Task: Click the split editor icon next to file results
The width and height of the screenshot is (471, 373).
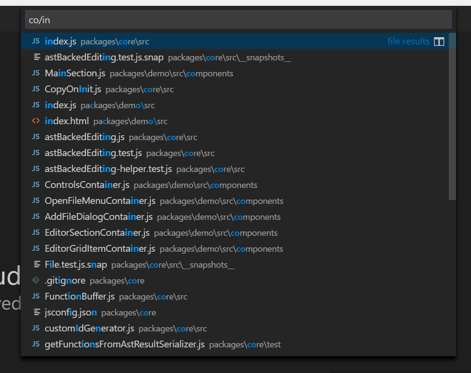Action: click(439, 42)
